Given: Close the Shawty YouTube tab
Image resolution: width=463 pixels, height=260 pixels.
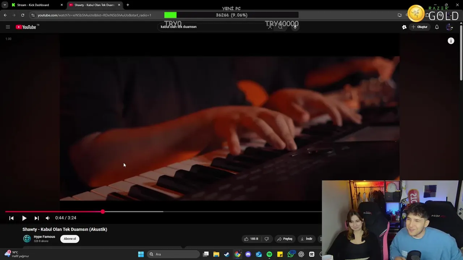Looking at the screenshot, I should [x=119, y=5].
